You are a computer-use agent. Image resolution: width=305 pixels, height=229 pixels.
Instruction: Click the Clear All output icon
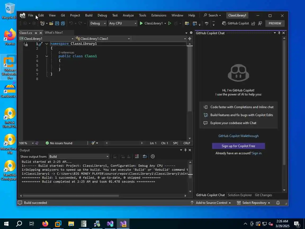click(137, 156)
